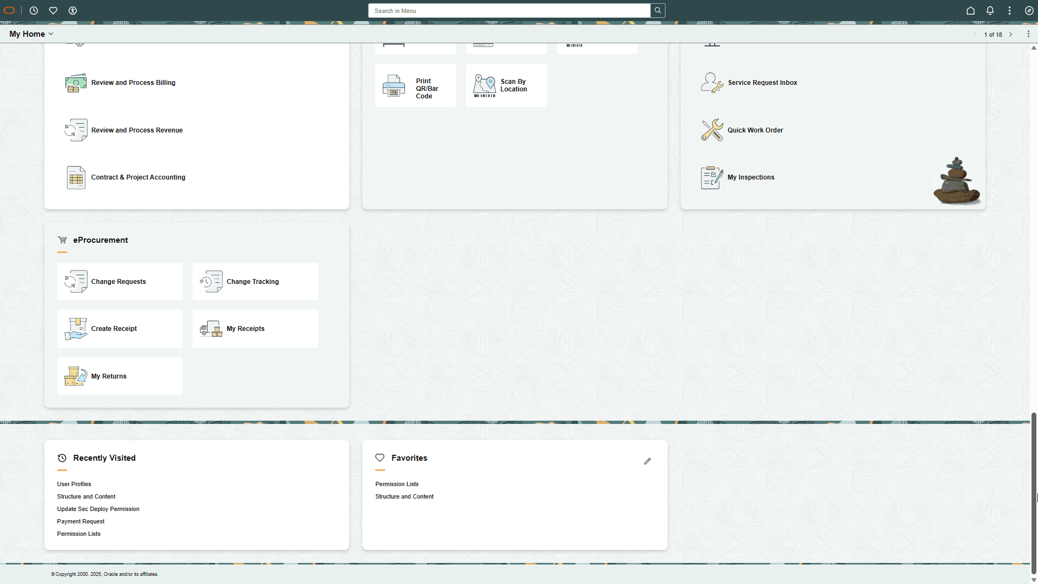
Task: Open User Profiles under Recently Visited
Action: [74, 483]
